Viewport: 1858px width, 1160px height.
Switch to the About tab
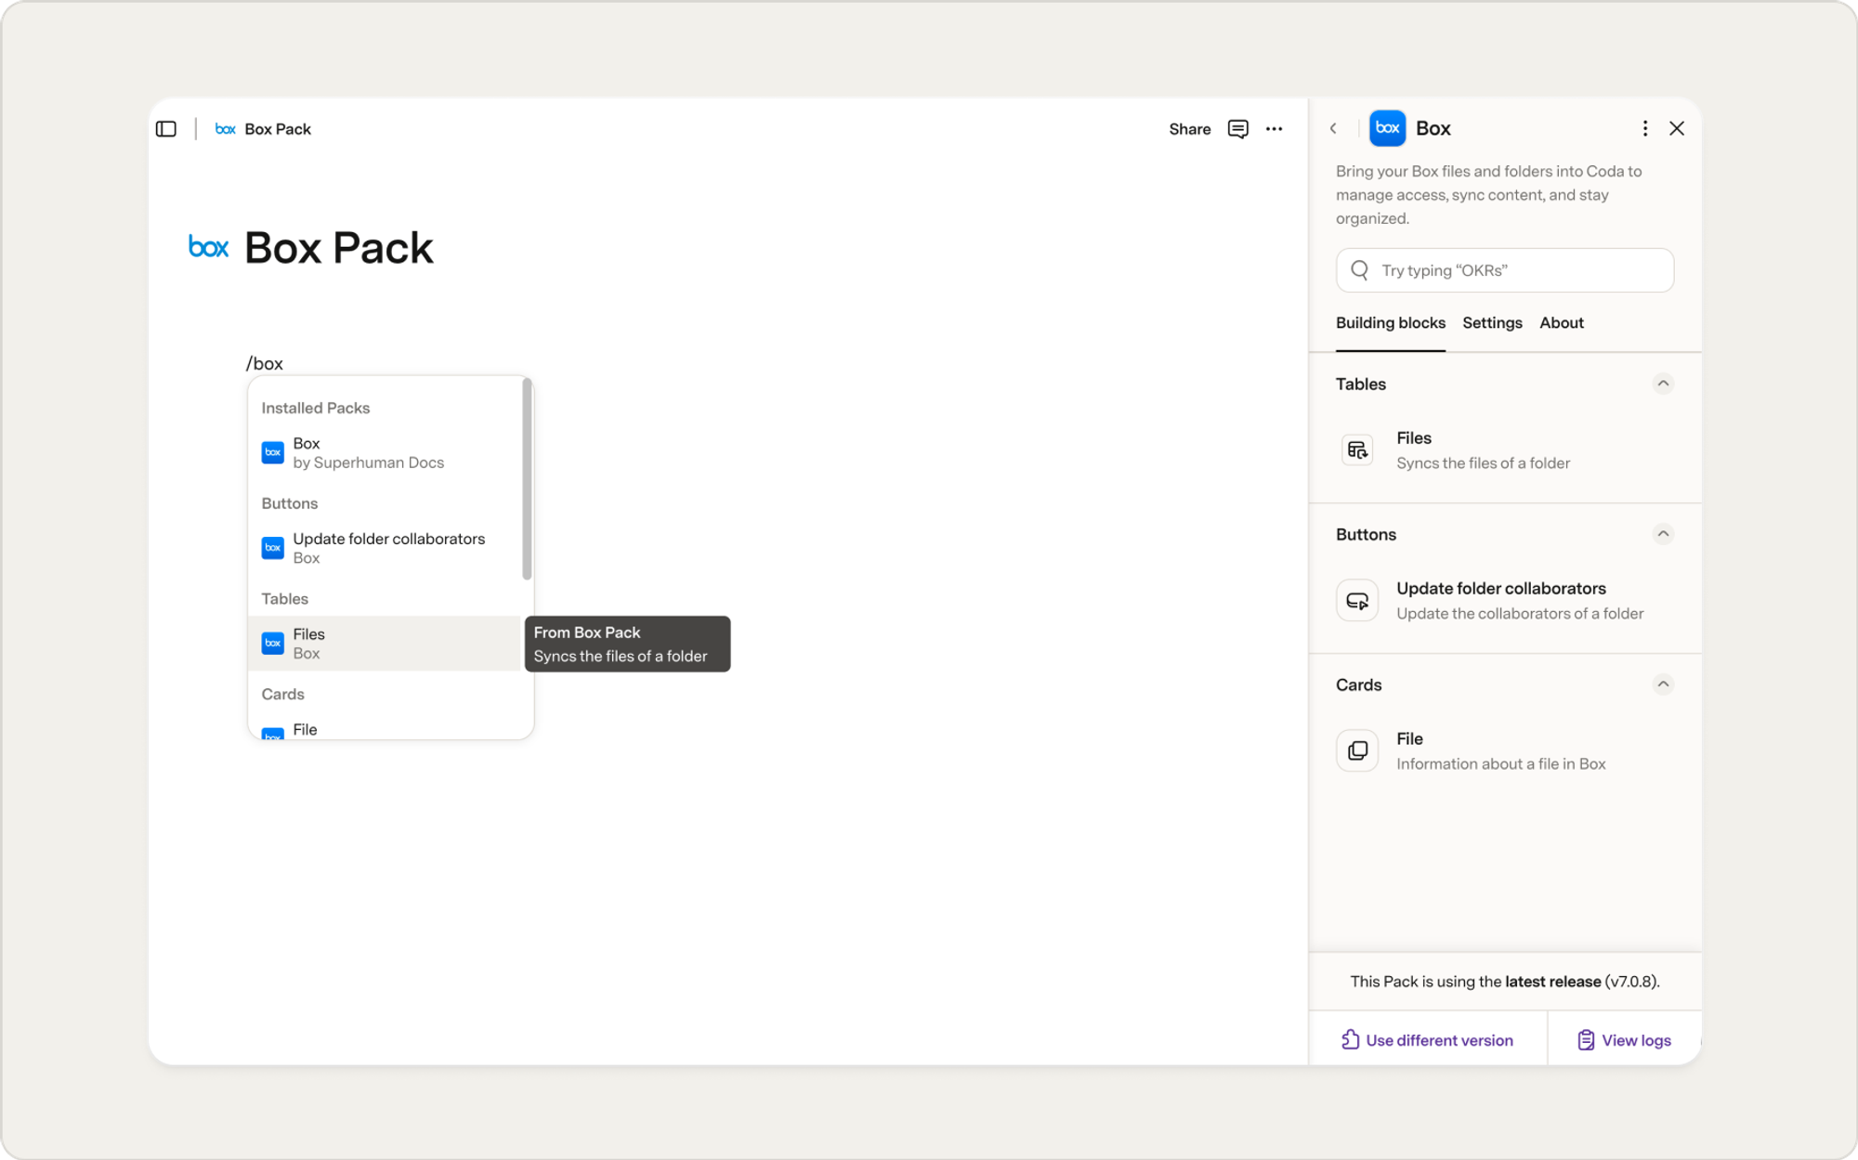click(1561, 323)
